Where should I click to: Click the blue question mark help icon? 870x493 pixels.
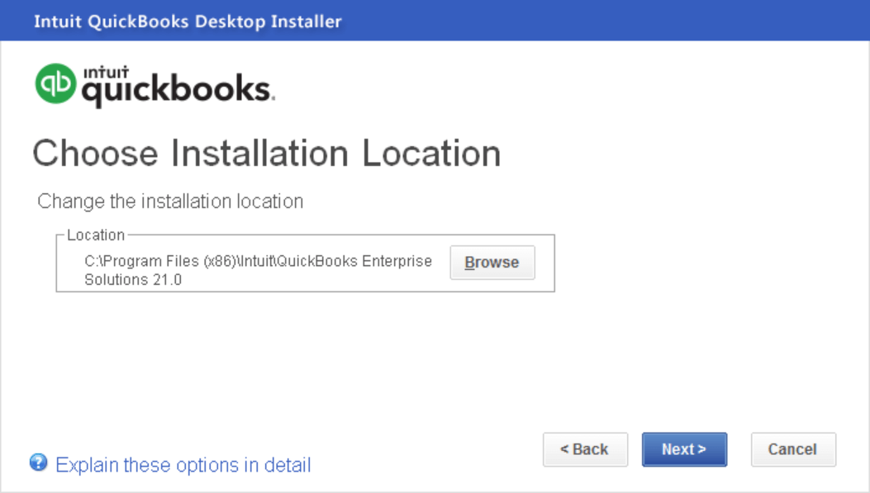pyautogui.click(x=38, y=462)
